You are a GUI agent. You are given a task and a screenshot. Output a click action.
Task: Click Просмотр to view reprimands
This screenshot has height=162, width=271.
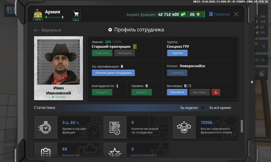point(177,92)
